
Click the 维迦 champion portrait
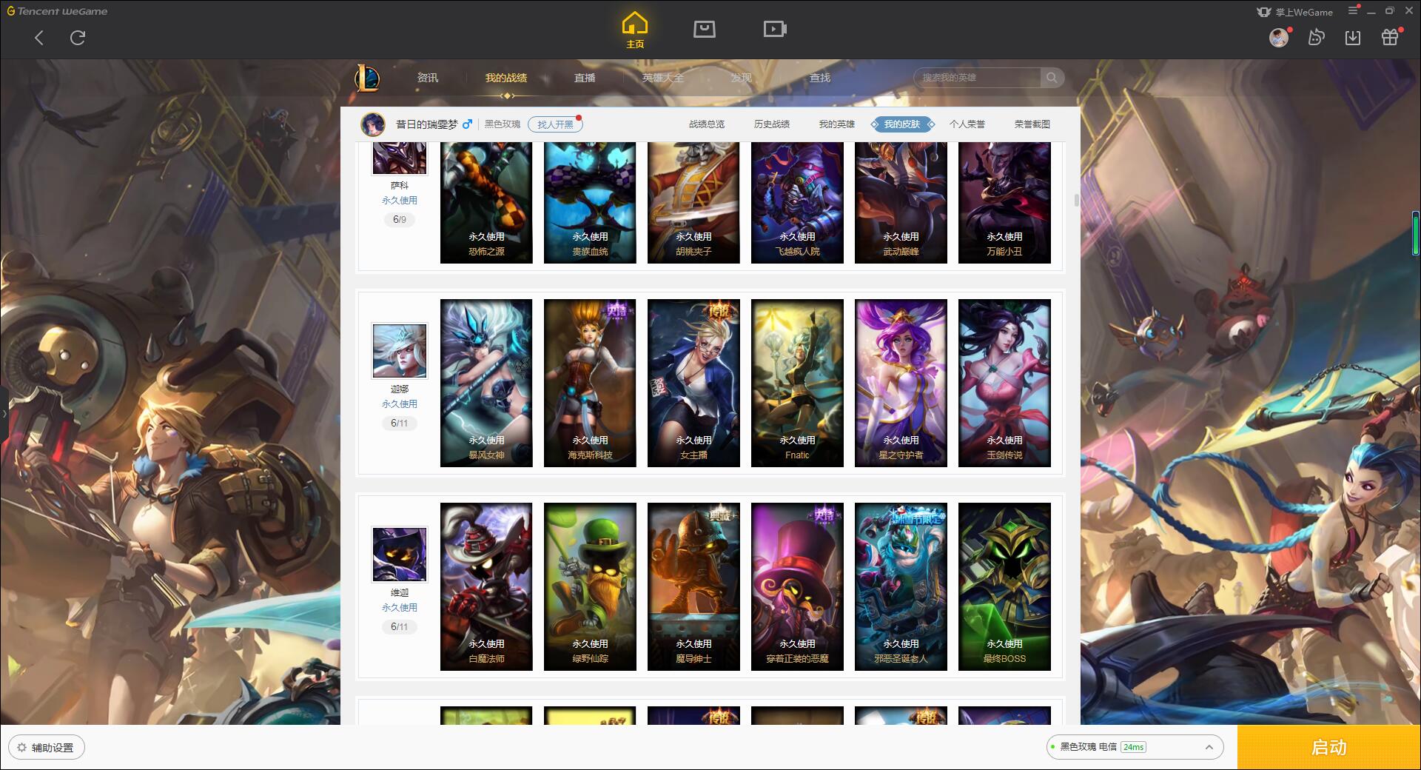400,555
